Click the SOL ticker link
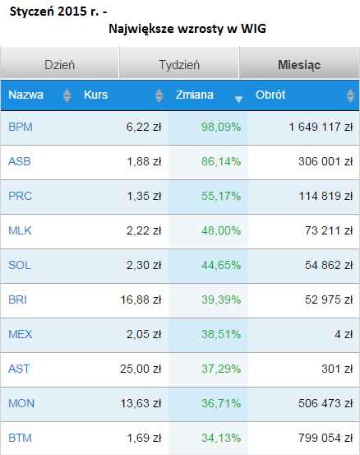Image resolution: width=360 pixels, height=455 pixels. [20, 265]
